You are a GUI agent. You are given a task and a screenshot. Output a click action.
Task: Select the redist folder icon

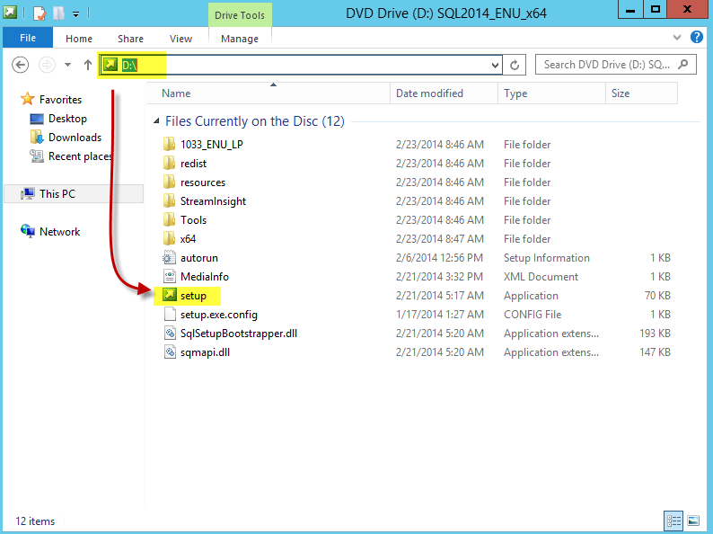coord(169,163)
